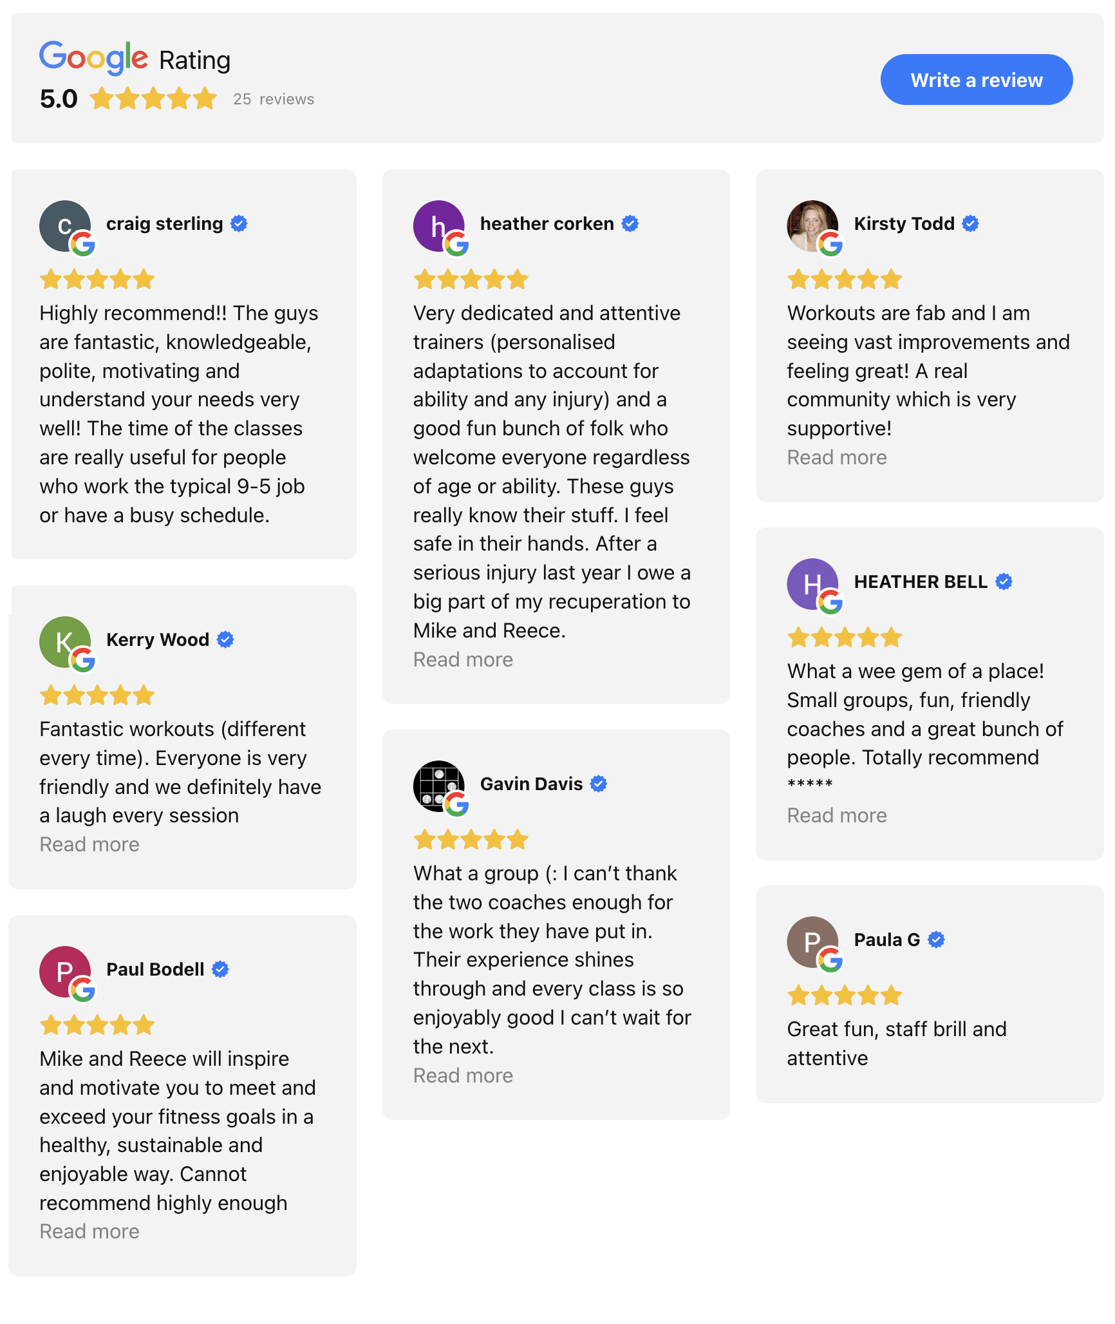Click heather corken's blue verified checkmark
Image resolution: width=1115 pixels, height=1324 pixels.
630,223
